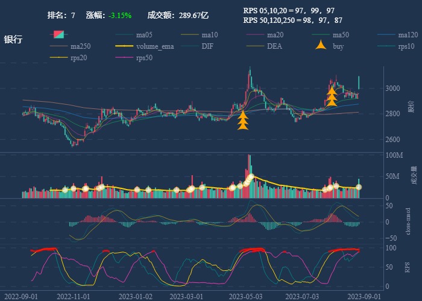Click the rps50 magenta legend line icon

tap(125, 58)
